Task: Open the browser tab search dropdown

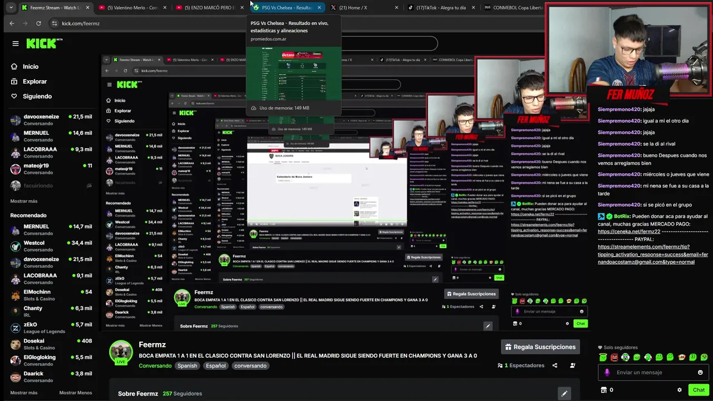Action: [11, 8]
